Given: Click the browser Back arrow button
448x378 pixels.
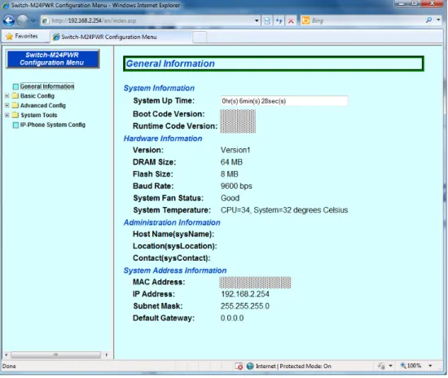Looking at the screenshot, I should [9, 20].
